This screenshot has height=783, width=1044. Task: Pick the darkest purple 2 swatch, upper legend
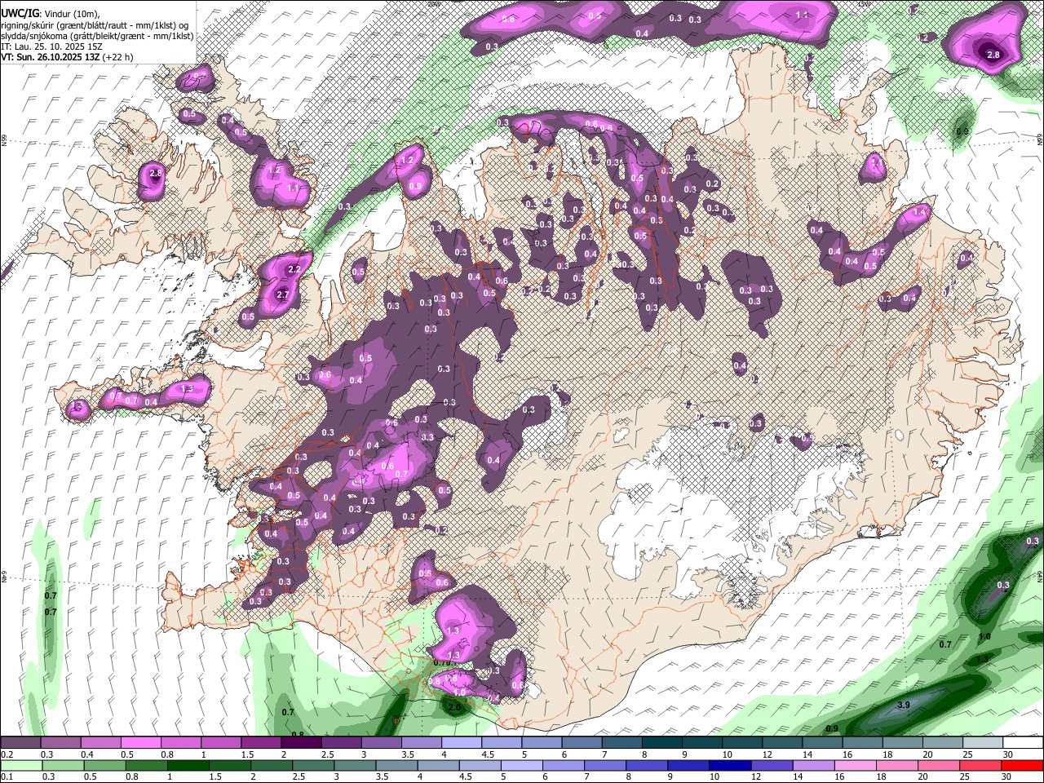301,743
